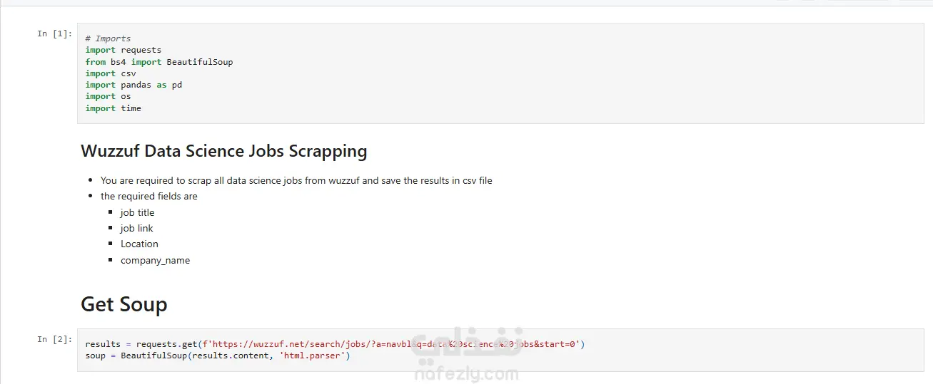Click the 'soup = BeautifulSoup(results.content' line
This screenshot has height=384, width=933.
[218, 356]
